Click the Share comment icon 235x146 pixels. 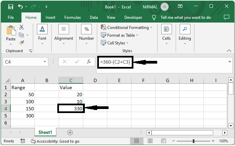[227, 17]
